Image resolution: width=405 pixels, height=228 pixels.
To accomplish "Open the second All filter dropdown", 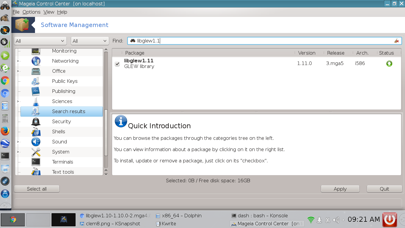I will point(90,41).
